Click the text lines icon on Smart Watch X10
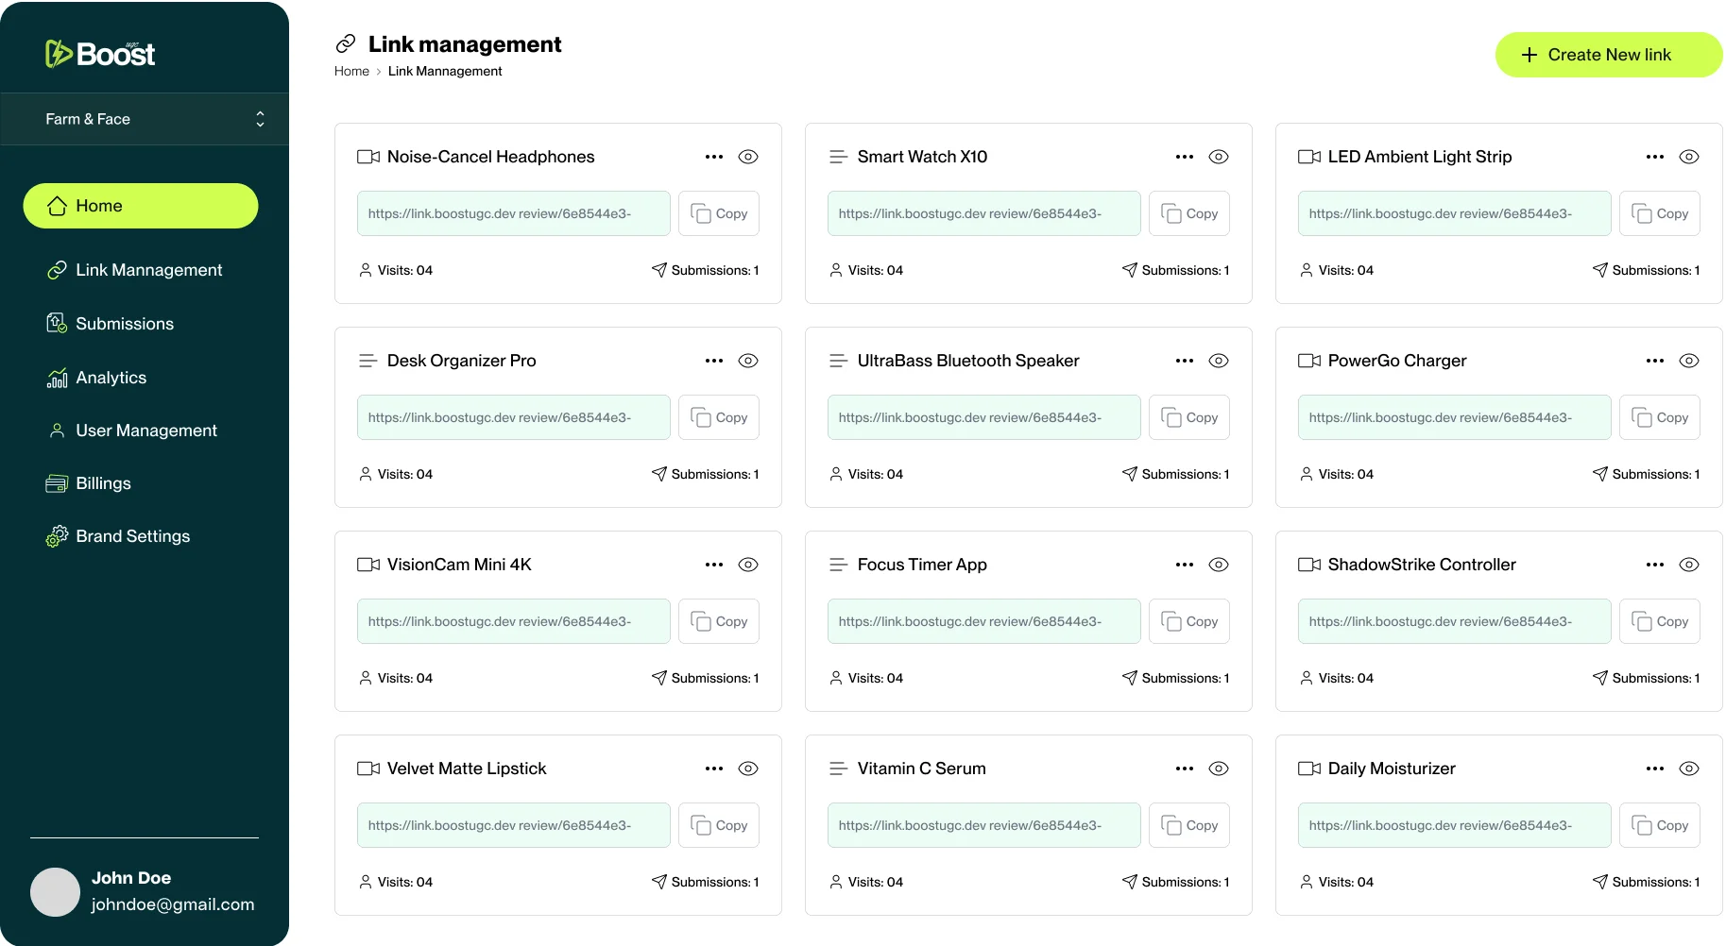Image resolution: width=1726 pixels, height=946 pixels. (838, 157)
